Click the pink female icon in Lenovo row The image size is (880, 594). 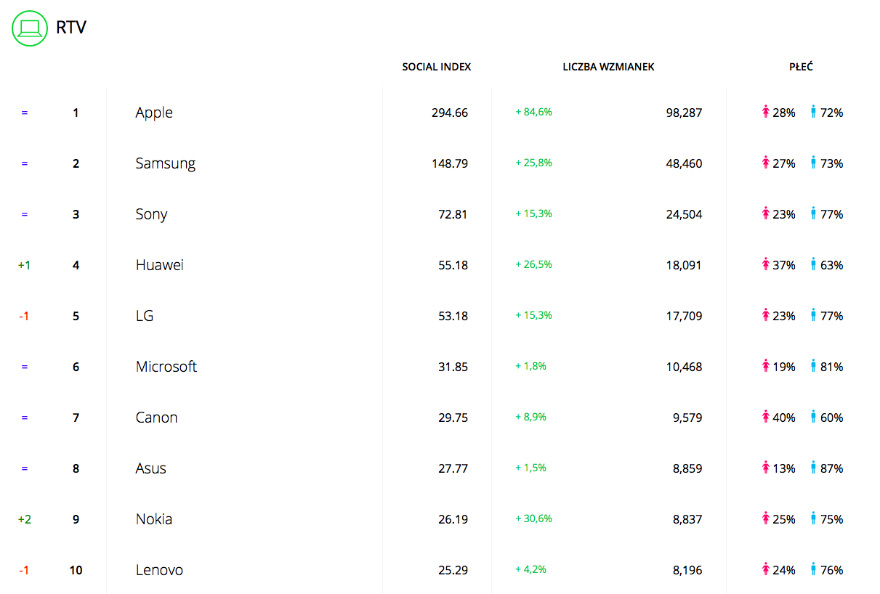pos(765,569)
